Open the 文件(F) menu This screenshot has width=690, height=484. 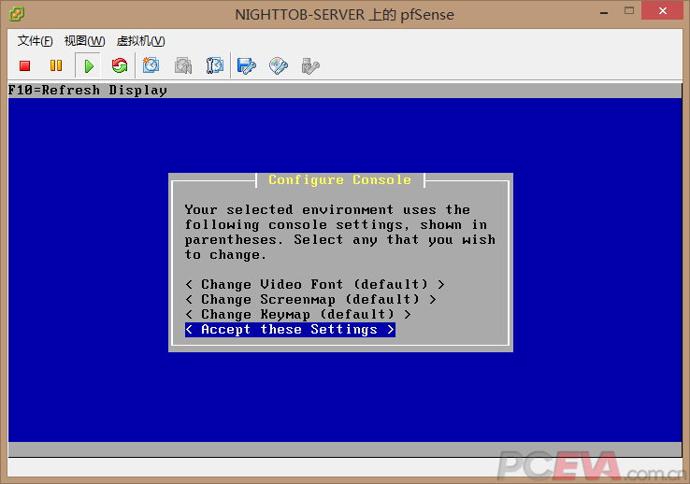pyautogui.click(x=36, y=41)
